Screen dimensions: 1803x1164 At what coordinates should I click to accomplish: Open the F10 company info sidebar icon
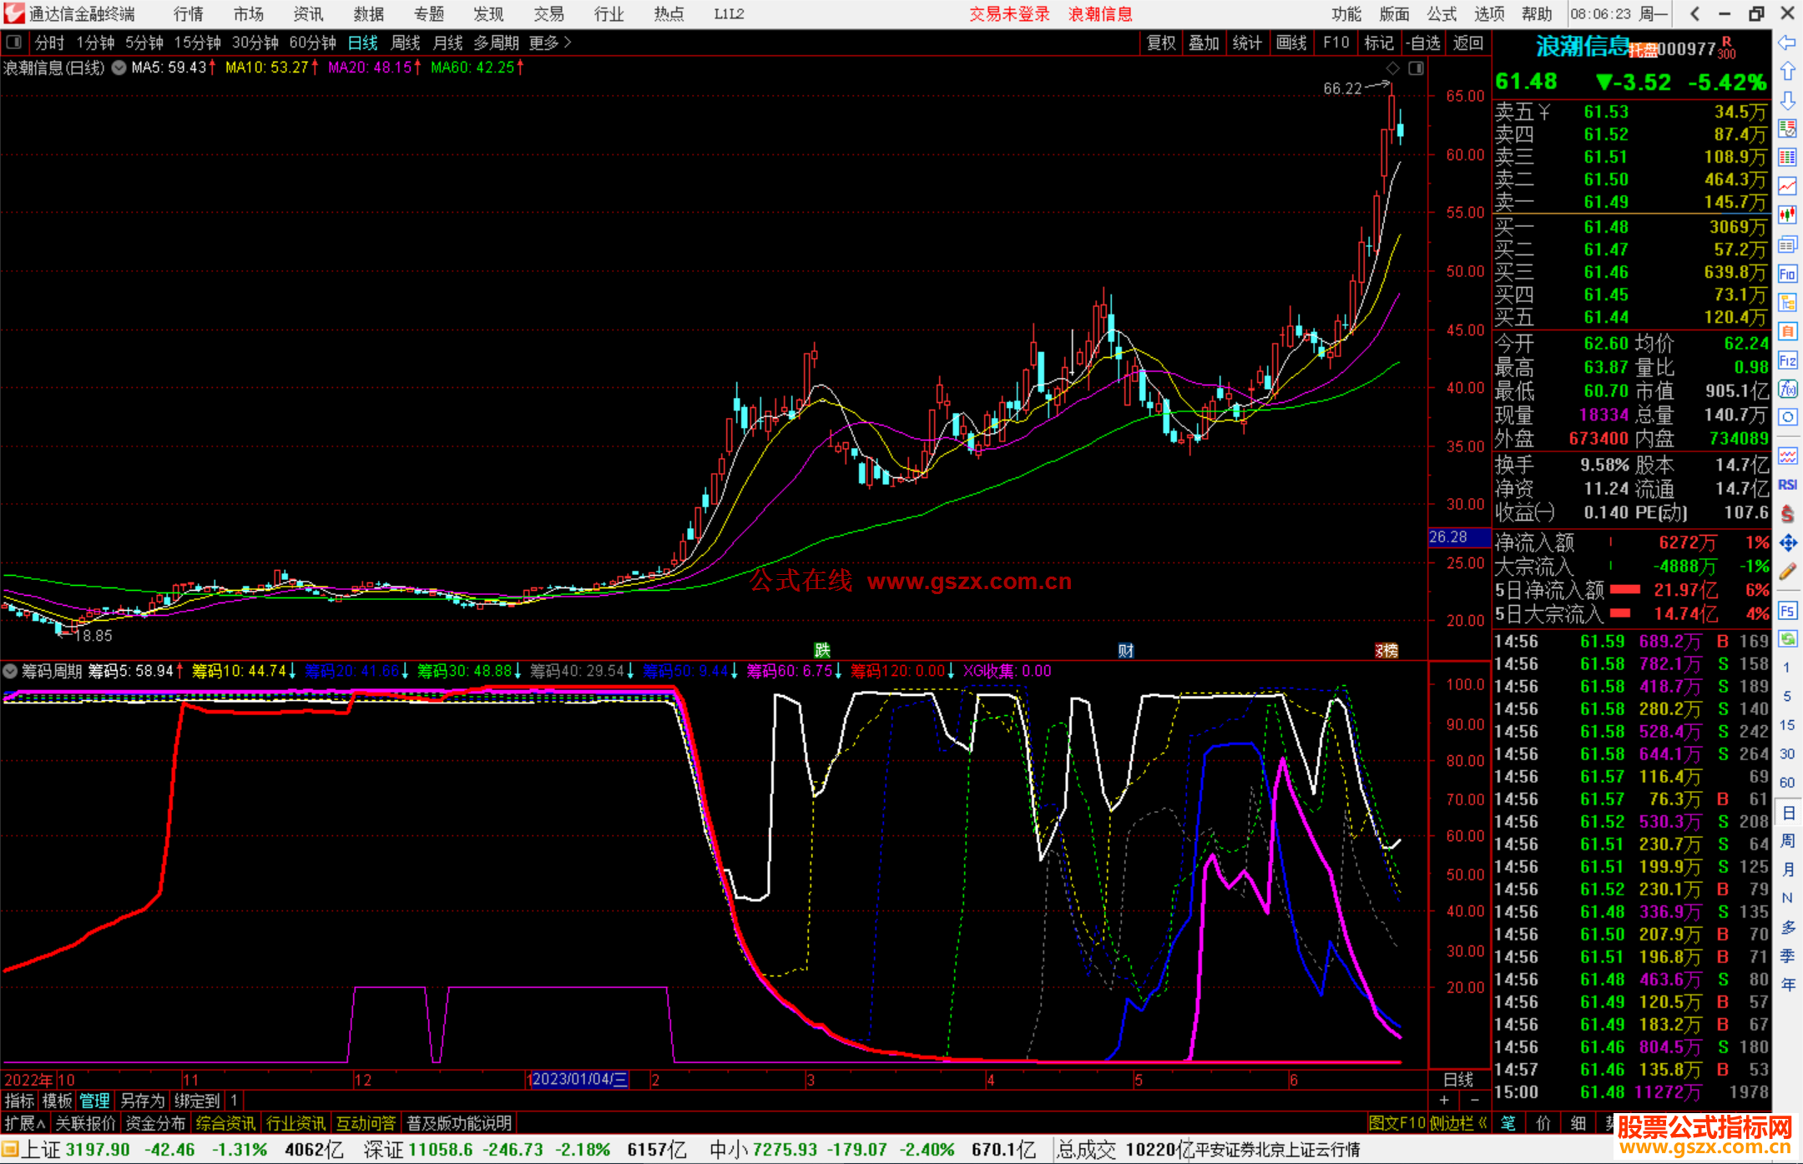coord(1787,275)
